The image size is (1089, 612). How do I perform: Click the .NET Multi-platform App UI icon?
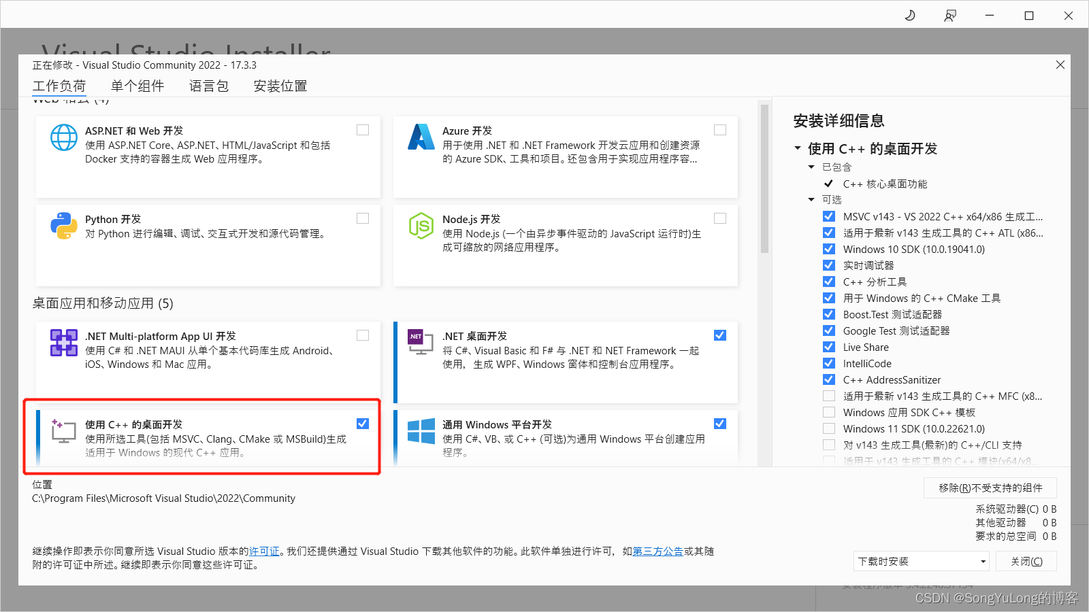coord(64,343)
